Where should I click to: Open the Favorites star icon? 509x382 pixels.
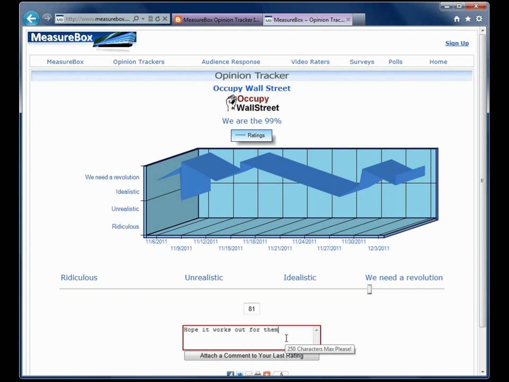coord(468,19)
